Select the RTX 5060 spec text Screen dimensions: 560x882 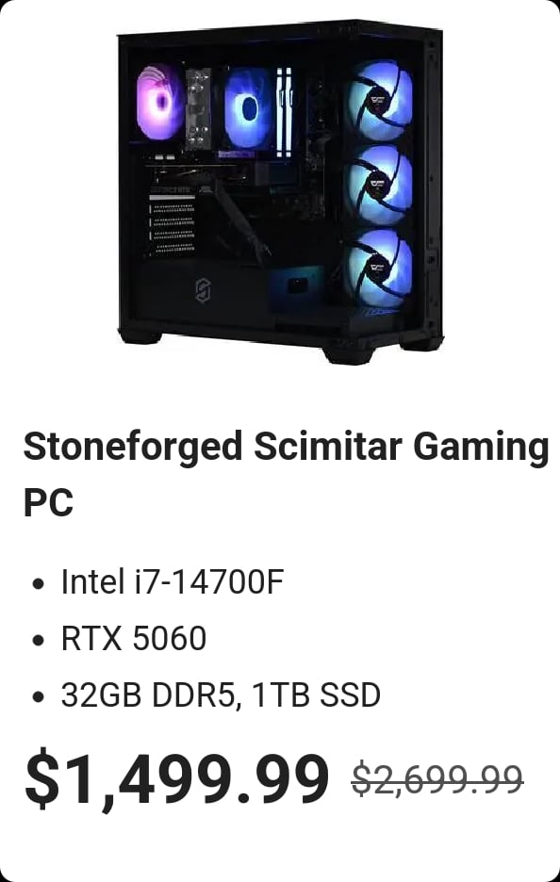coord(133,639)
